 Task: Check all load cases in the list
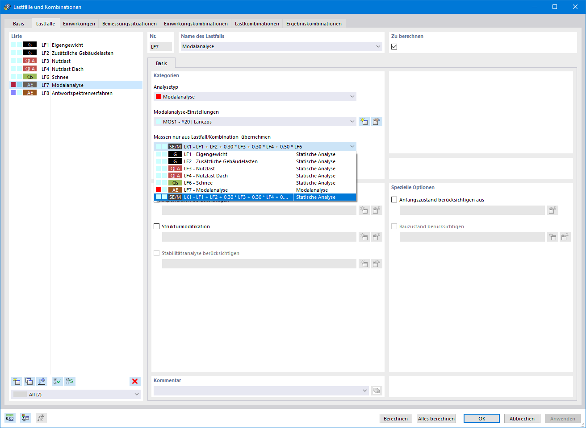point(57,381)
